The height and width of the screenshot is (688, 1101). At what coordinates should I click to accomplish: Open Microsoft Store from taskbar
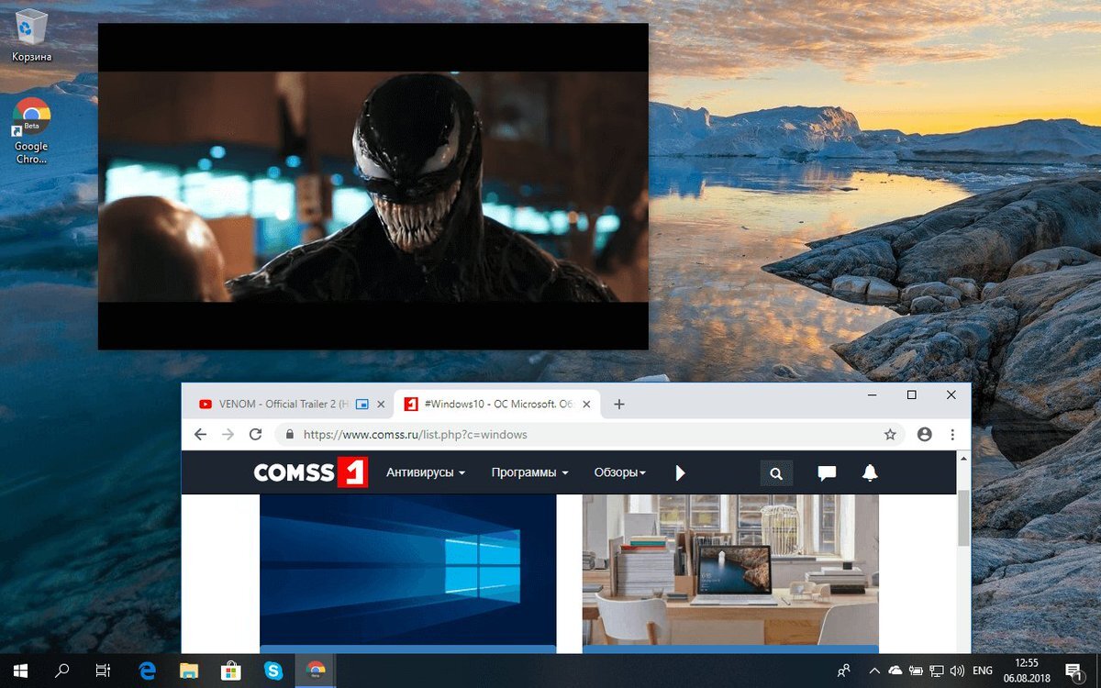(231, 671)
